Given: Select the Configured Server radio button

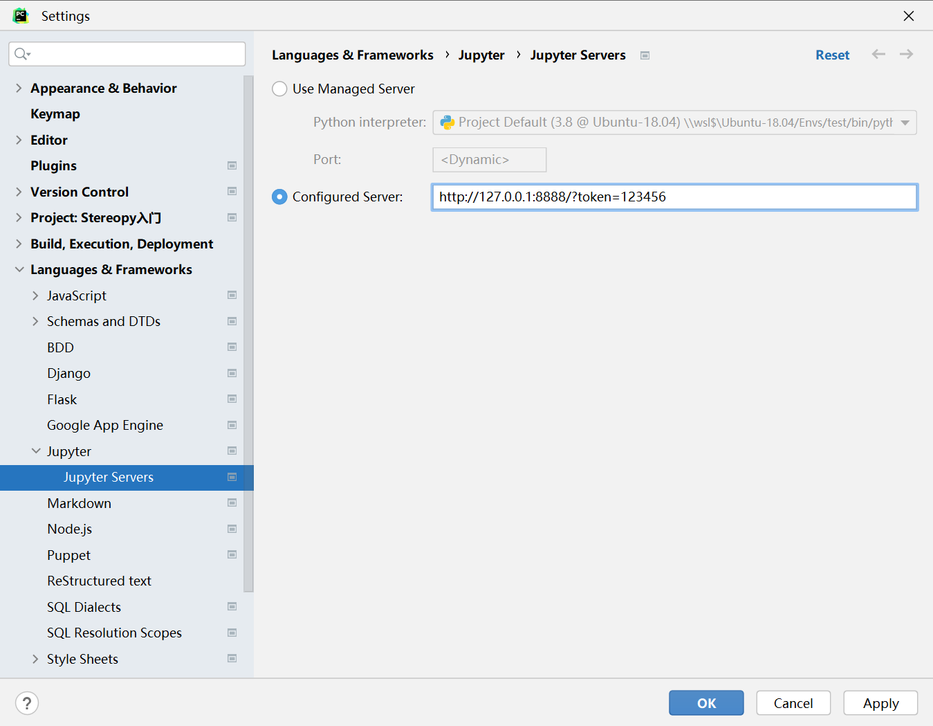Looking at the screenshot, I should pos(279,197).
